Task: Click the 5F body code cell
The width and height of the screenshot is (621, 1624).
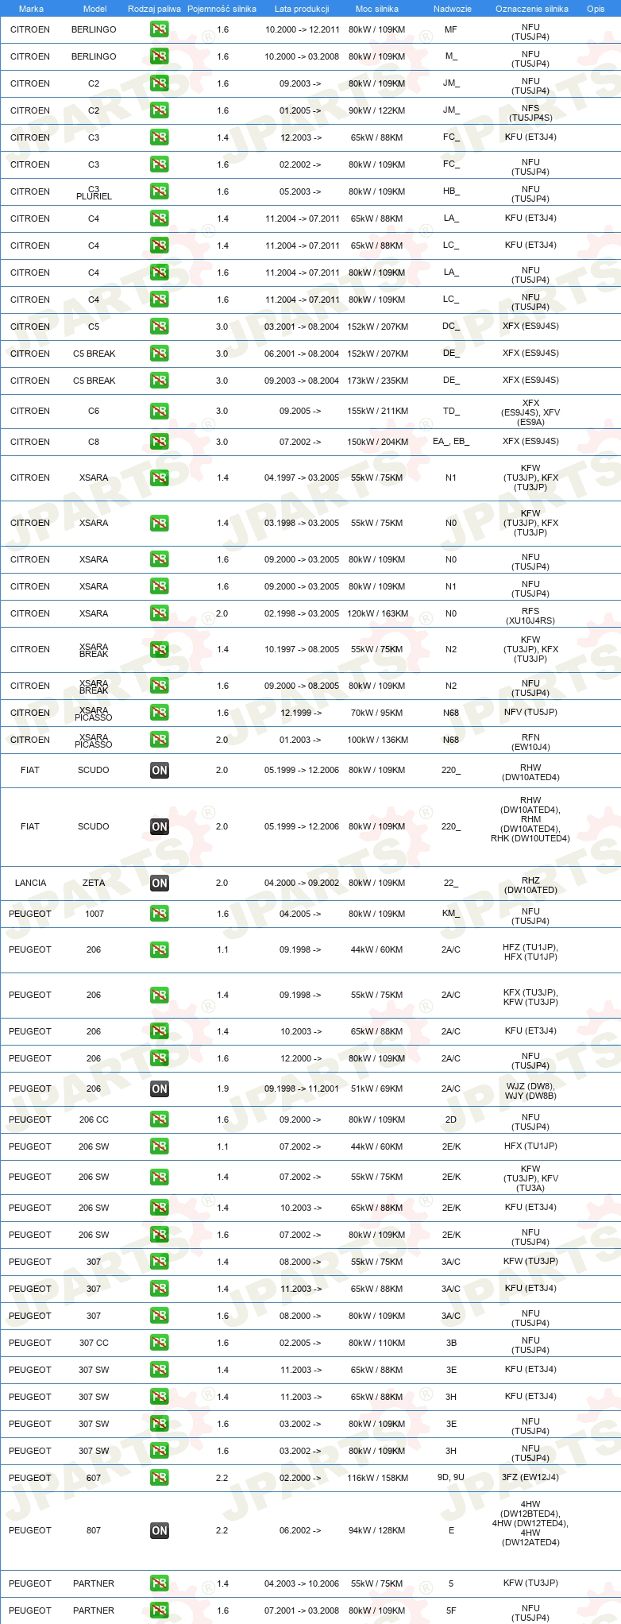Action: click(451, 1610)
